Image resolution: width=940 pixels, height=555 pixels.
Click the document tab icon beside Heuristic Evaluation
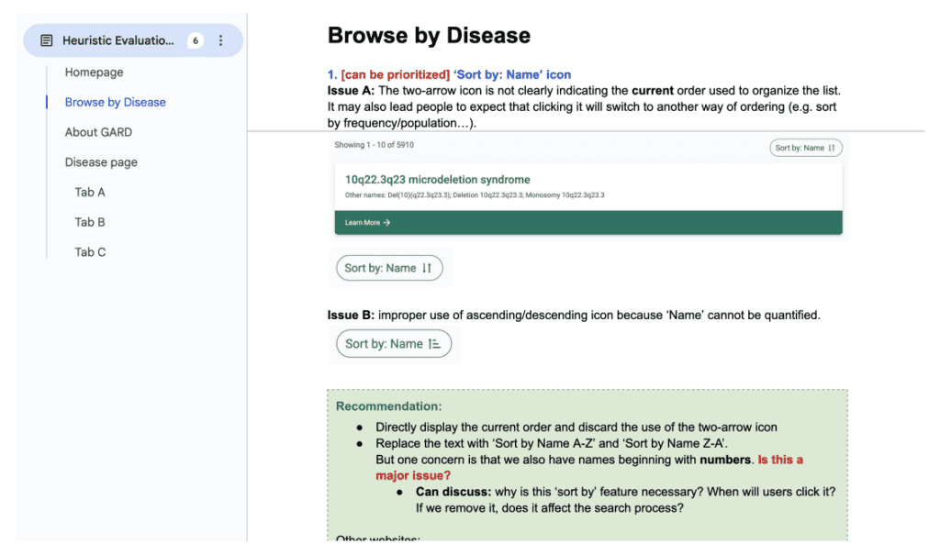(46, 40)
